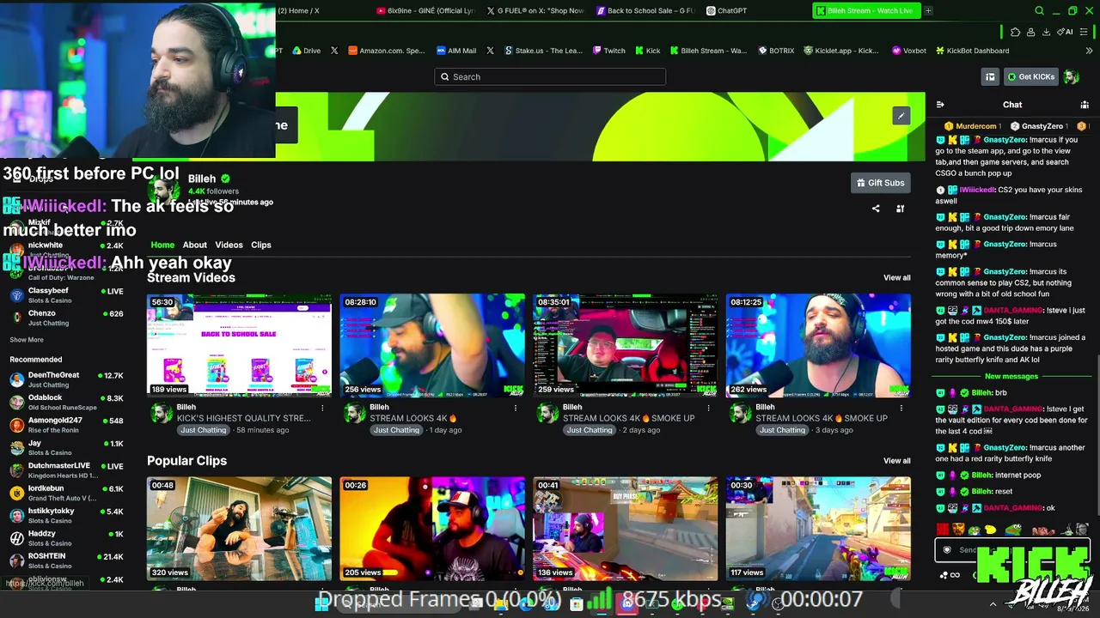
Task: Play the 00:48 popular clip
Action: (x=239, y=529)
